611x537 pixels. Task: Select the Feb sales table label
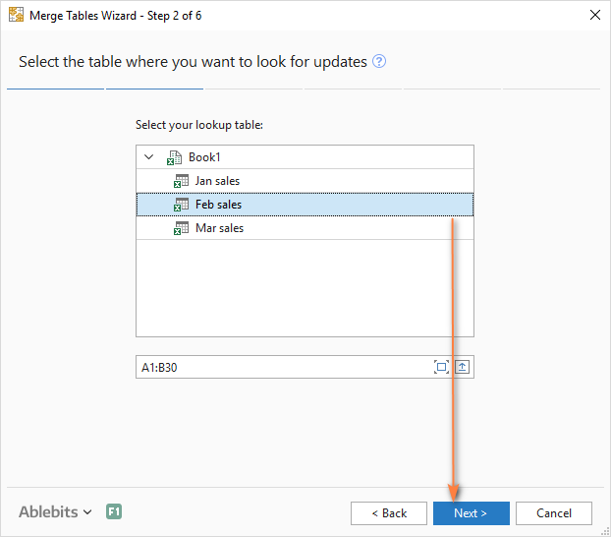[218, 205]
